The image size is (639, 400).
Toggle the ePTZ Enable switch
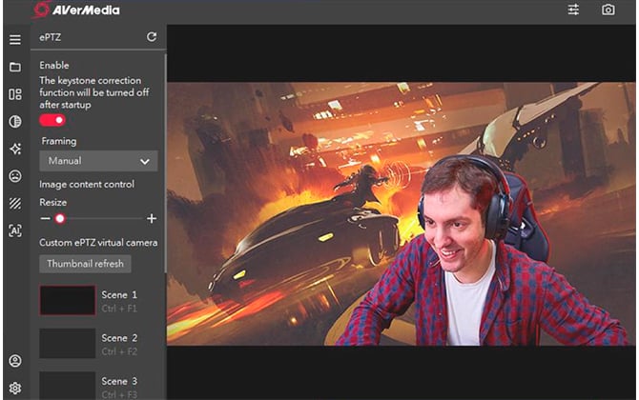tap(52, 120)
